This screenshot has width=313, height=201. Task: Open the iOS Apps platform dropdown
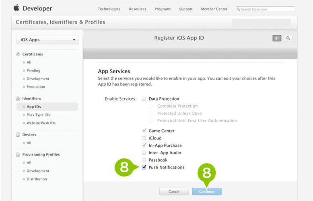click(x=47, y=40)
